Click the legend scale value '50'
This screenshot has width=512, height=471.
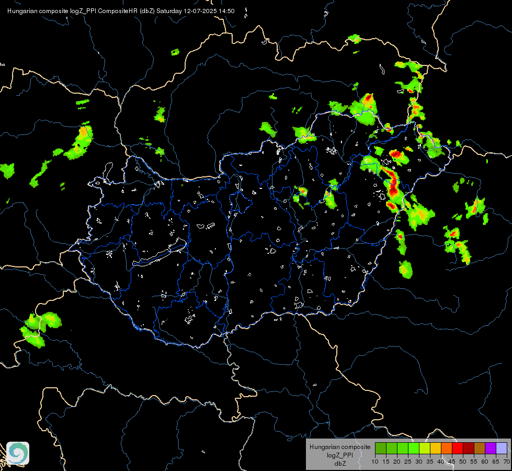[x=463, y=462]
